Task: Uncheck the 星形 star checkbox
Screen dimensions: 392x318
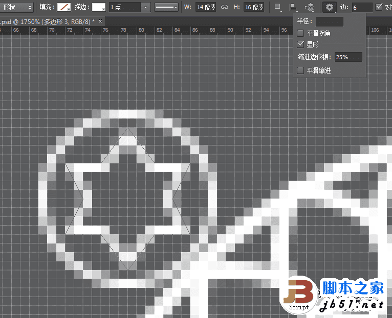Action: (300, 44)
